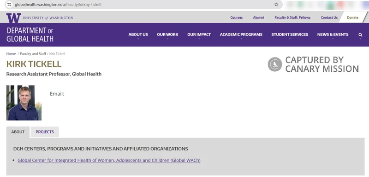The width and height of the screenshot is (369, 177).
Task: Open the Contact Us link
Action: pos(329,17)
